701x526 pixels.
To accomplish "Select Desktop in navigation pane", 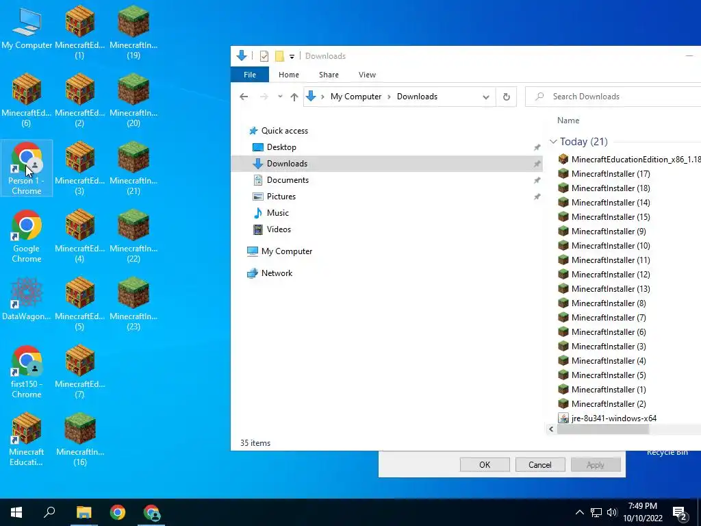I will pyautogui.click(x=281, y=147).
